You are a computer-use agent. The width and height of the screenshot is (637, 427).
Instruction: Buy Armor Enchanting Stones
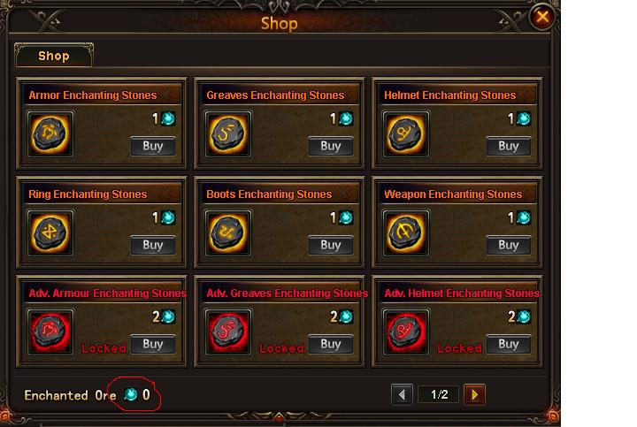[153, 146]
